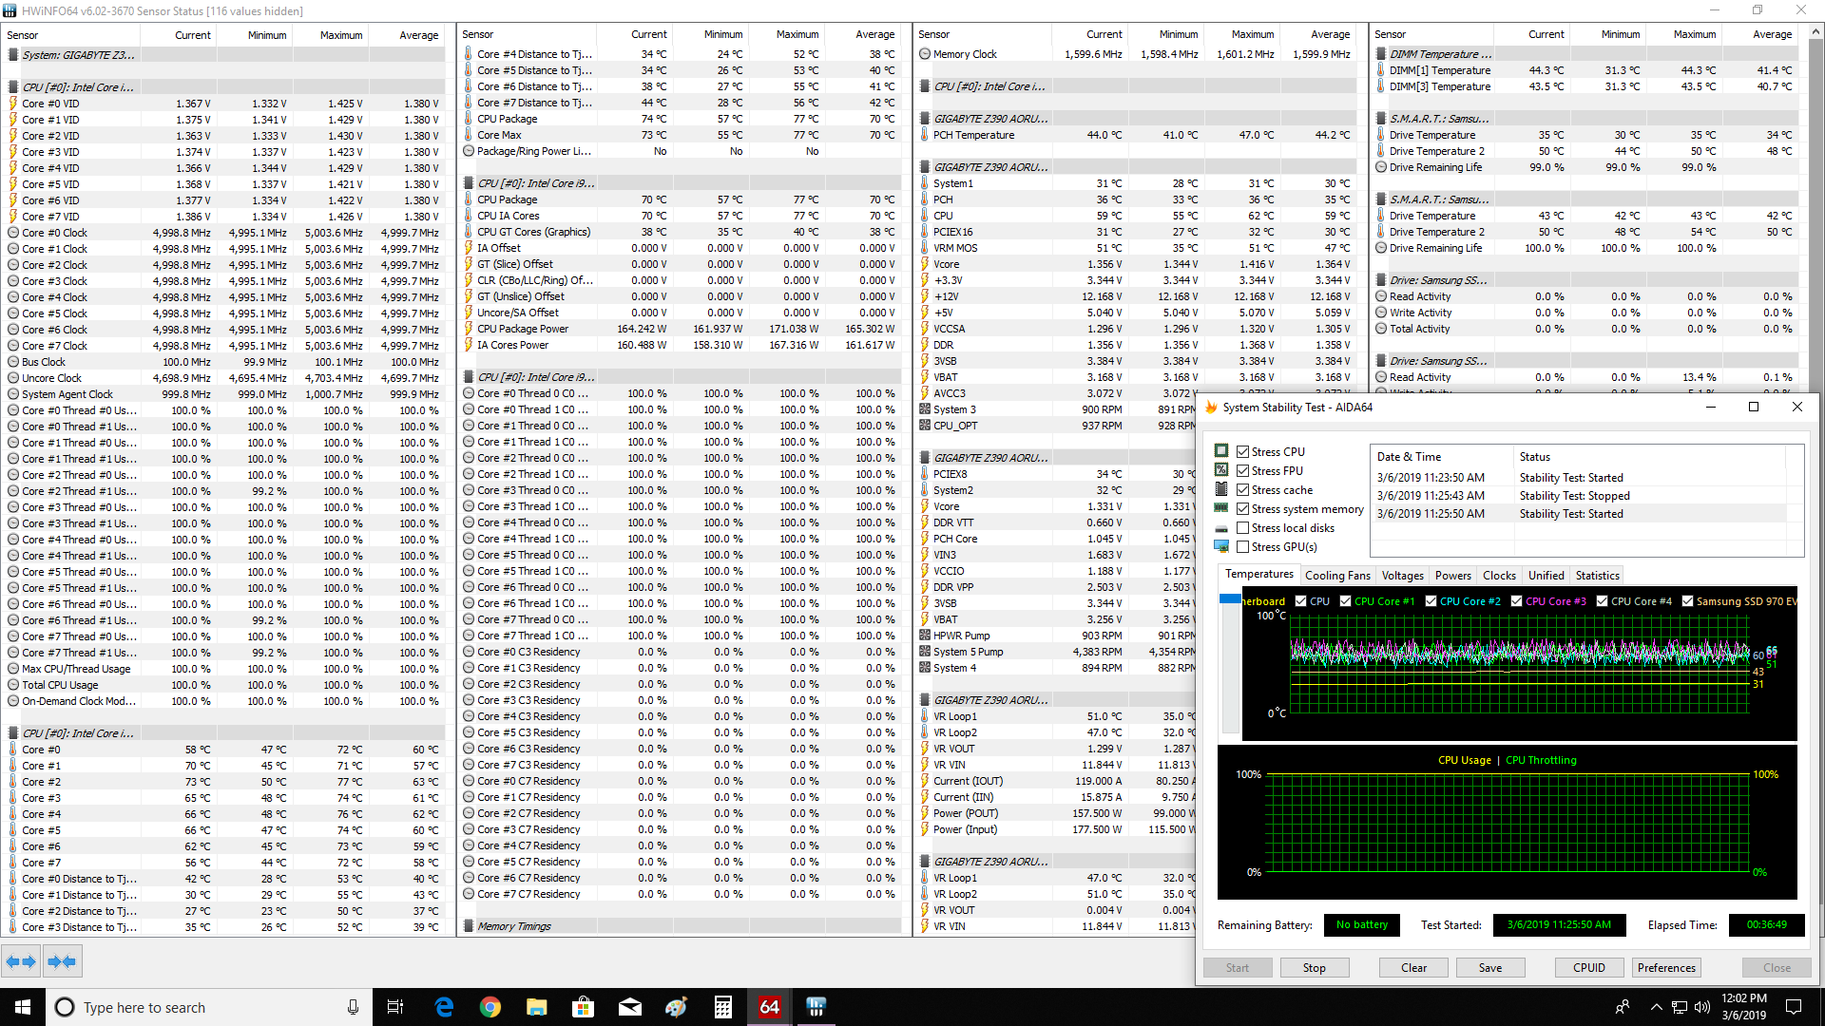This screenshot has width=1825, height=1026.
Task: Click the vertical slider beside the temperature graph
Action: pyautogui.click(x=1230, y=665)
